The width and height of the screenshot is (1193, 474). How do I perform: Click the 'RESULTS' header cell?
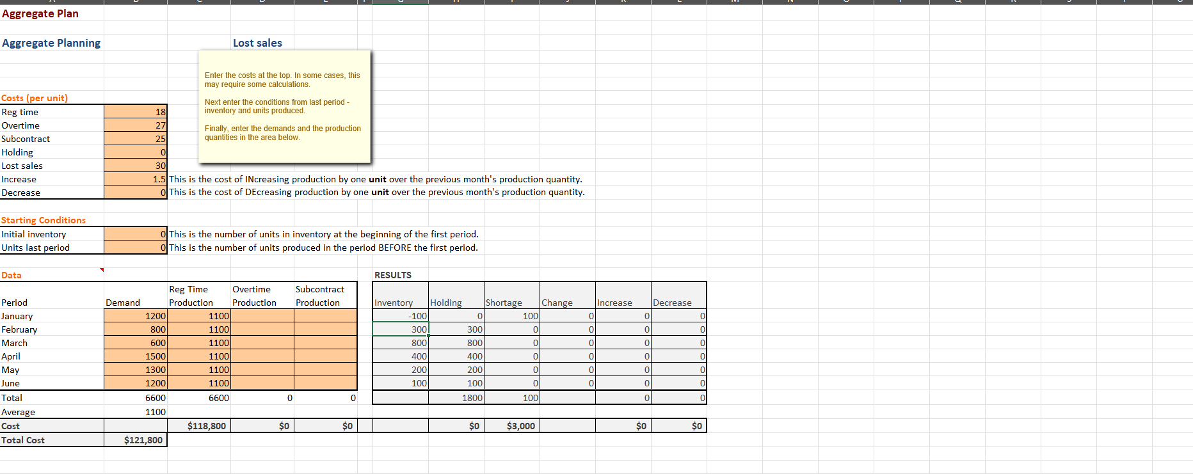pos(393,275)
